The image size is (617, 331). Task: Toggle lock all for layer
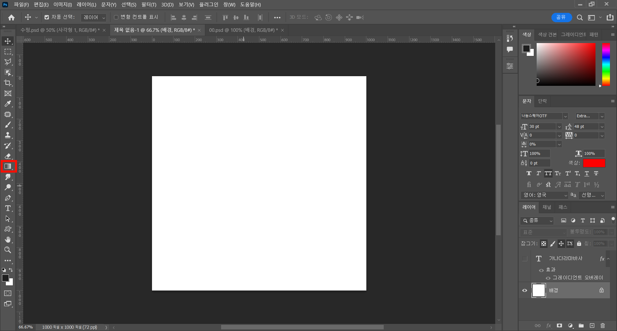(579, 244)
